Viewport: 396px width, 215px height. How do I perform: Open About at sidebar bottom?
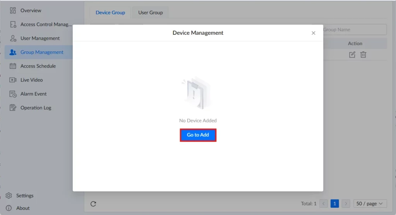click(x=23, y=208)
